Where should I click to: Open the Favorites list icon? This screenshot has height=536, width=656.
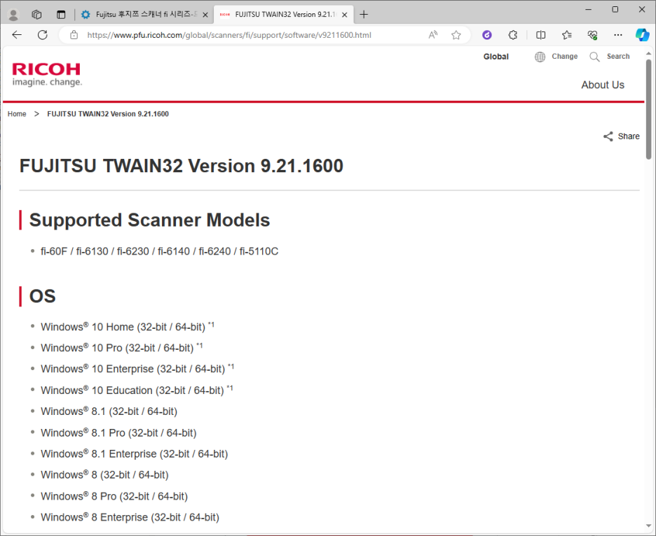(x=566, y=35)
